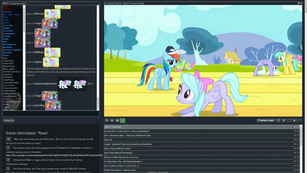Viewport: 307px width, 173px height.
Task: Click the first pony emote from DressHorseBestHorse
Action: click(65, 84)
